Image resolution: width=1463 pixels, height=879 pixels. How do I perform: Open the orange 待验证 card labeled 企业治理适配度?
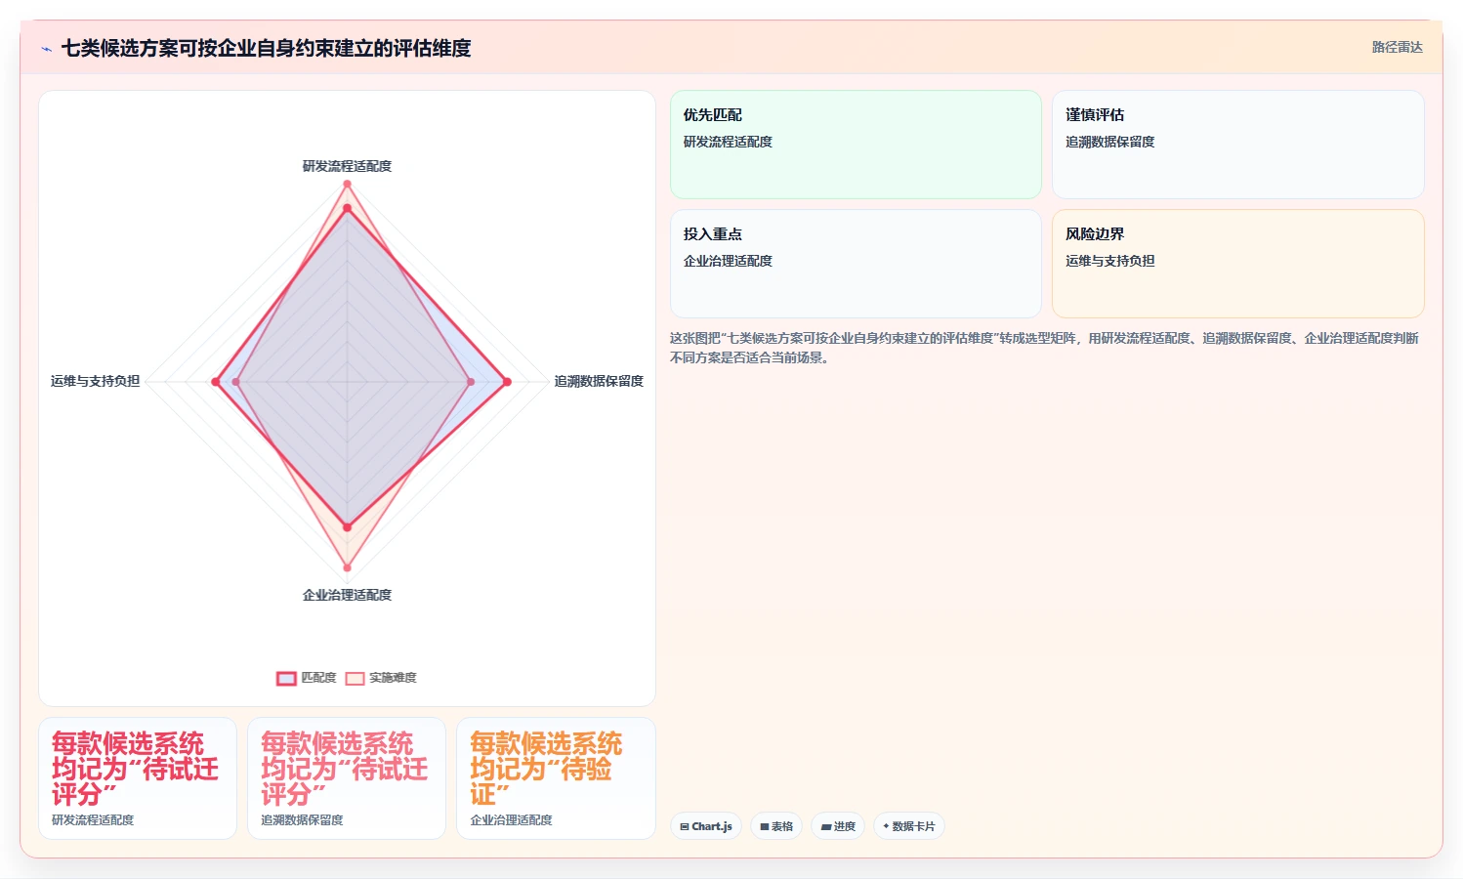[556, 778]
